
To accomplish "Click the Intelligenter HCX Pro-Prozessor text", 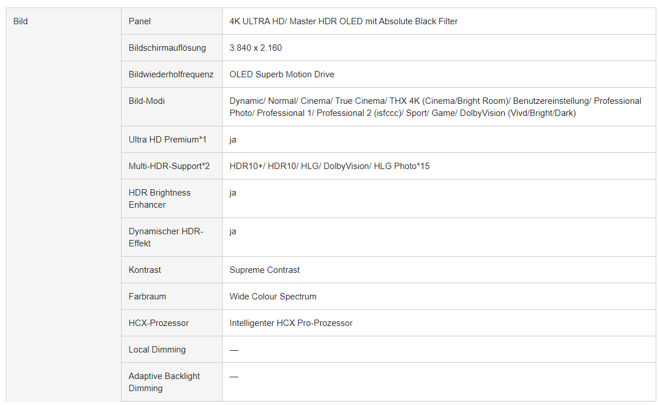I will tap(291, 322).
